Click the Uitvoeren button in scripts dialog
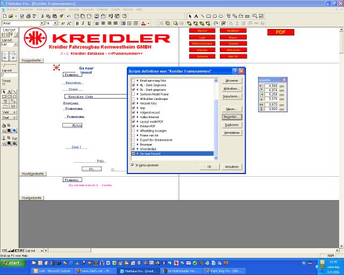 pos(232,81)
